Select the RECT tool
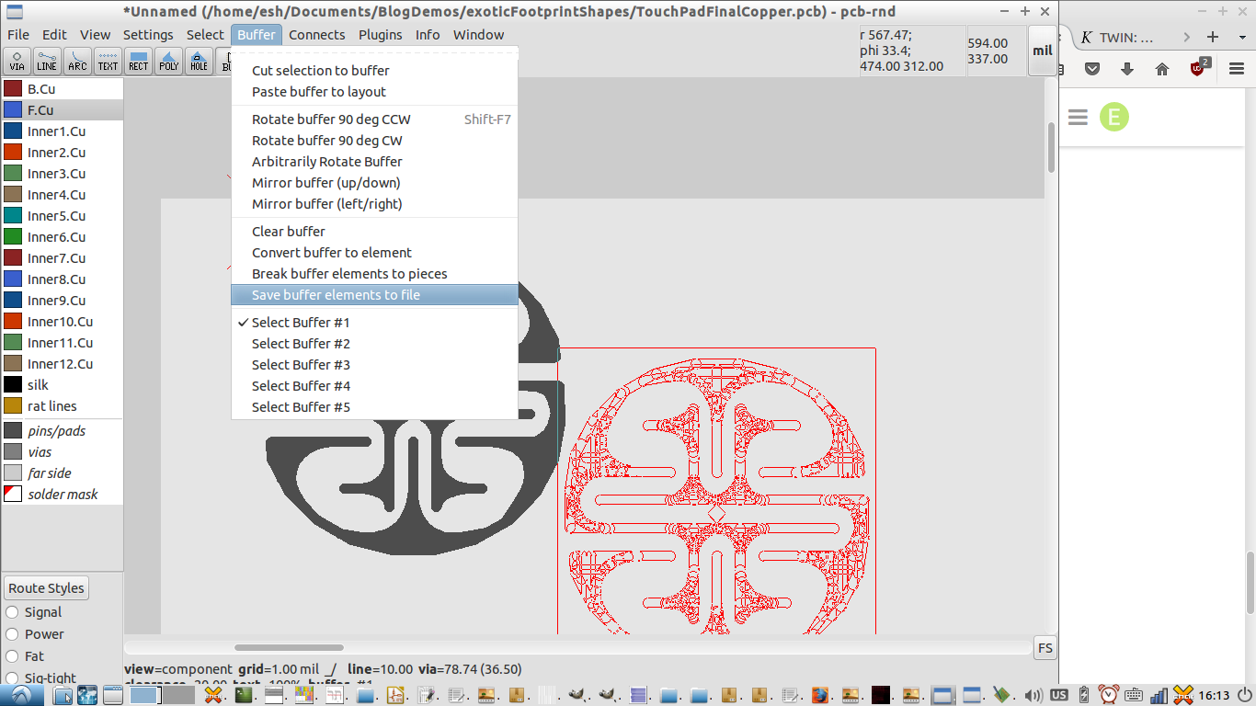The width and height of the screenshot is (1256, 706). click(138, 61)
